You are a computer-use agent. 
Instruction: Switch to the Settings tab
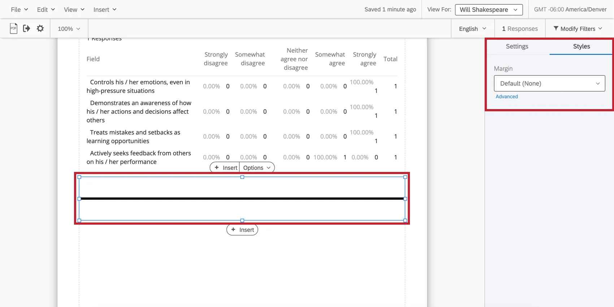(x=517, y=46)
